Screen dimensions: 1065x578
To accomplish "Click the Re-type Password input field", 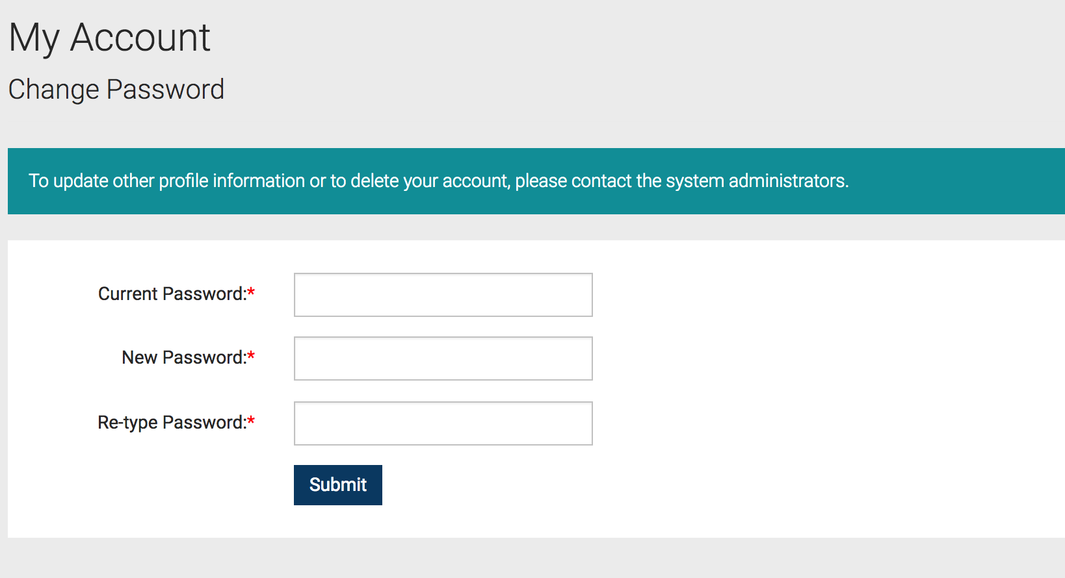I will [443, 423].
